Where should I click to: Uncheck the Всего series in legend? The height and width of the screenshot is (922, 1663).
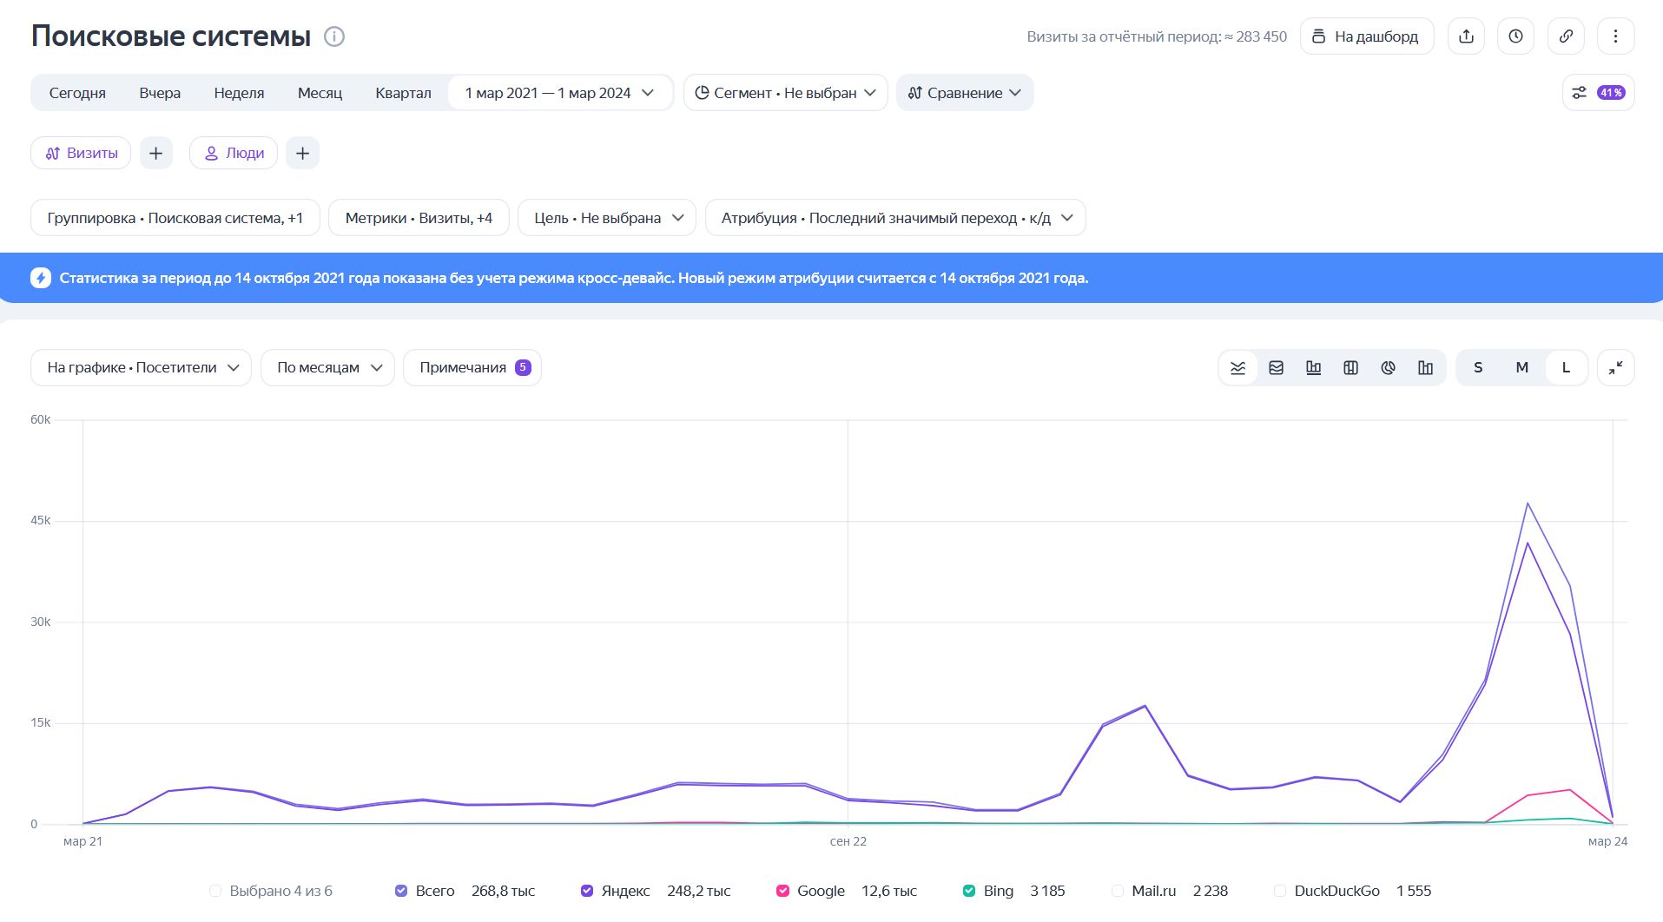coord(401,891)
